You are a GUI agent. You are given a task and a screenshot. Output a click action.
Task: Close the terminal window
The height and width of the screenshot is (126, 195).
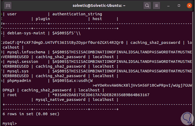point(189,5)
